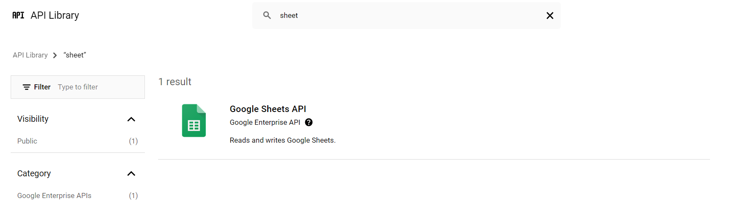Screen dimensions: 739x204
Task: Click the "Reads and writes Google Sheets" description
Action: click(283, 141)
